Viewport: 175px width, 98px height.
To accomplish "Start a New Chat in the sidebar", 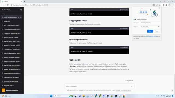I will click(10, 10).
